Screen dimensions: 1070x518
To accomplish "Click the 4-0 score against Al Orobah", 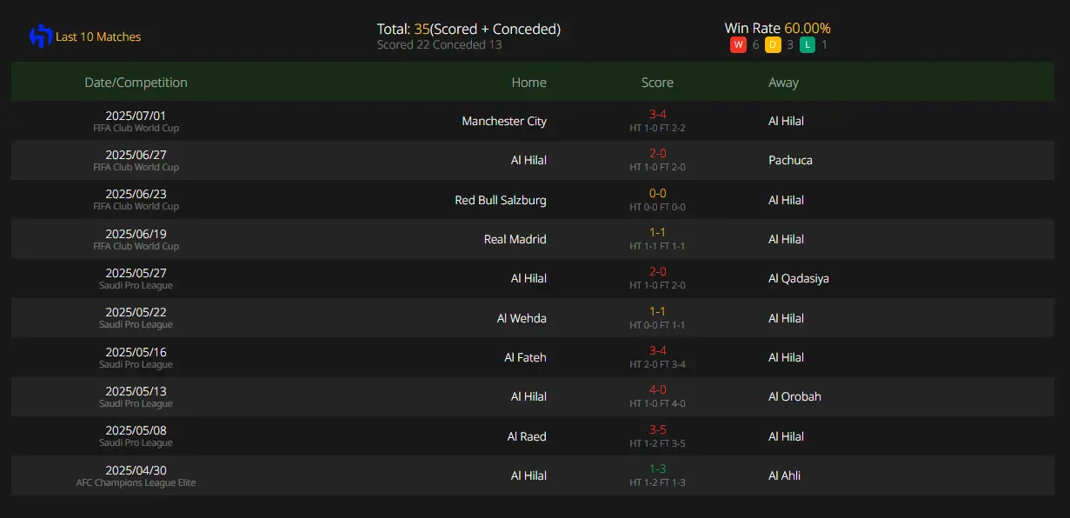I will pyautogui.click(x=657, y=390).
